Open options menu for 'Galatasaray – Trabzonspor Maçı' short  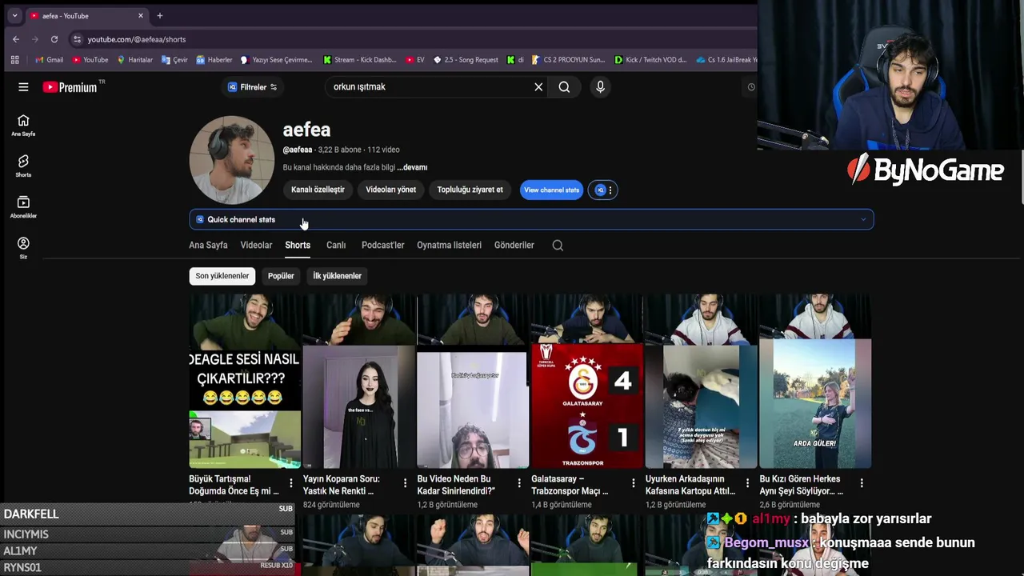(x=633, y=483)
